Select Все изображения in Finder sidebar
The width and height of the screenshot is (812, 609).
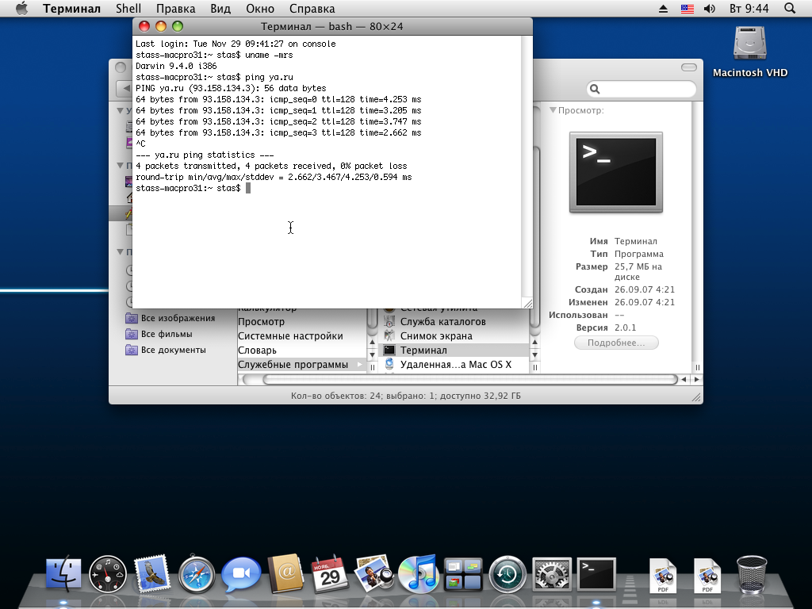pyautogui.click(x=178, y=318)
